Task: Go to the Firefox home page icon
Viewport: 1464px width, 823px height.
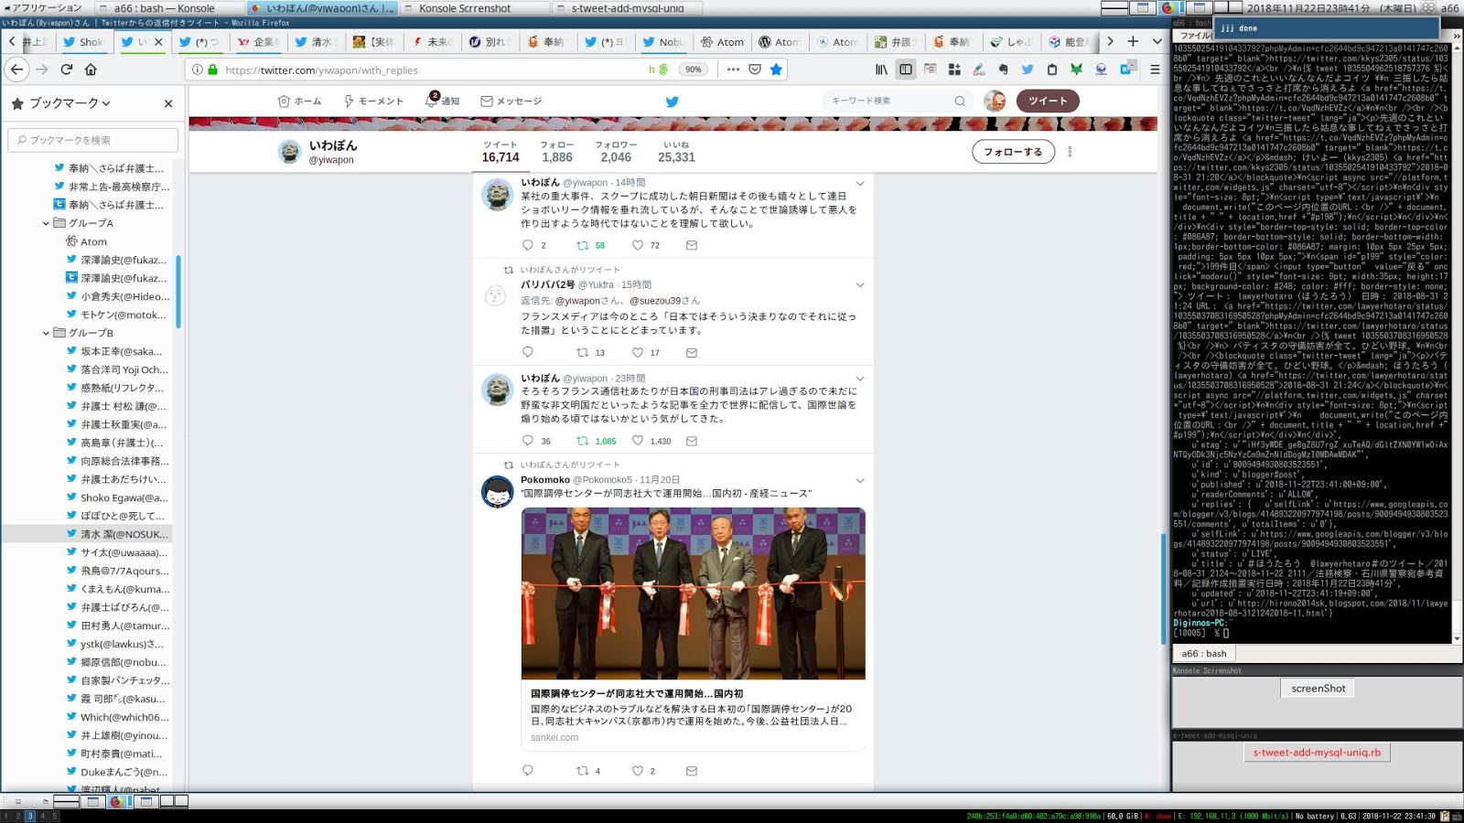Action: tap(91, 69)
